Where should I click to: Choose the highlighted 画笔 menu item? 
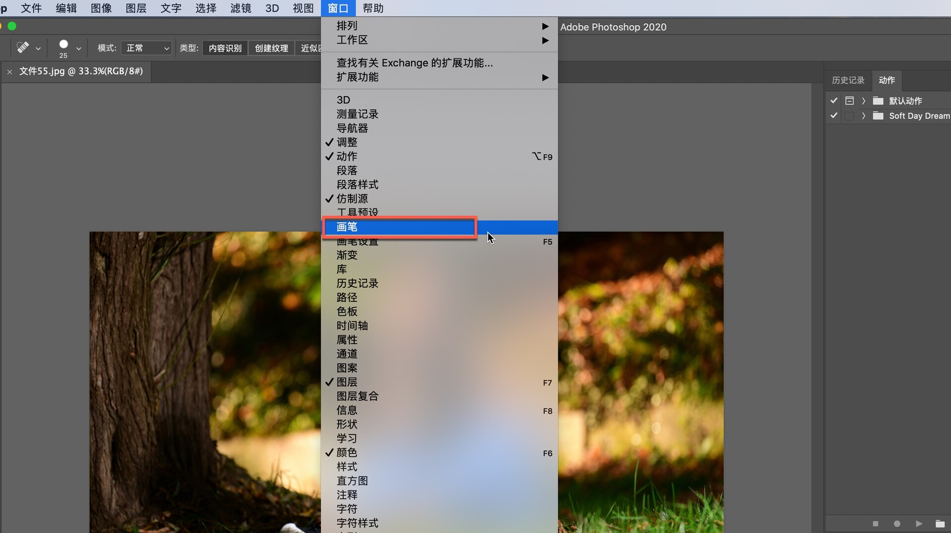tap(439, 227)
